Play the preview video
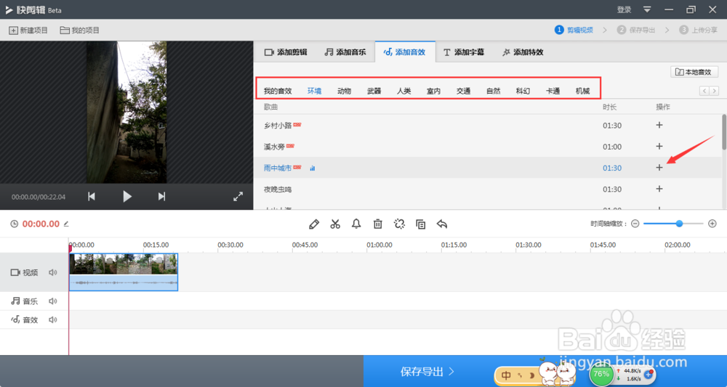 tap(127, 197)
